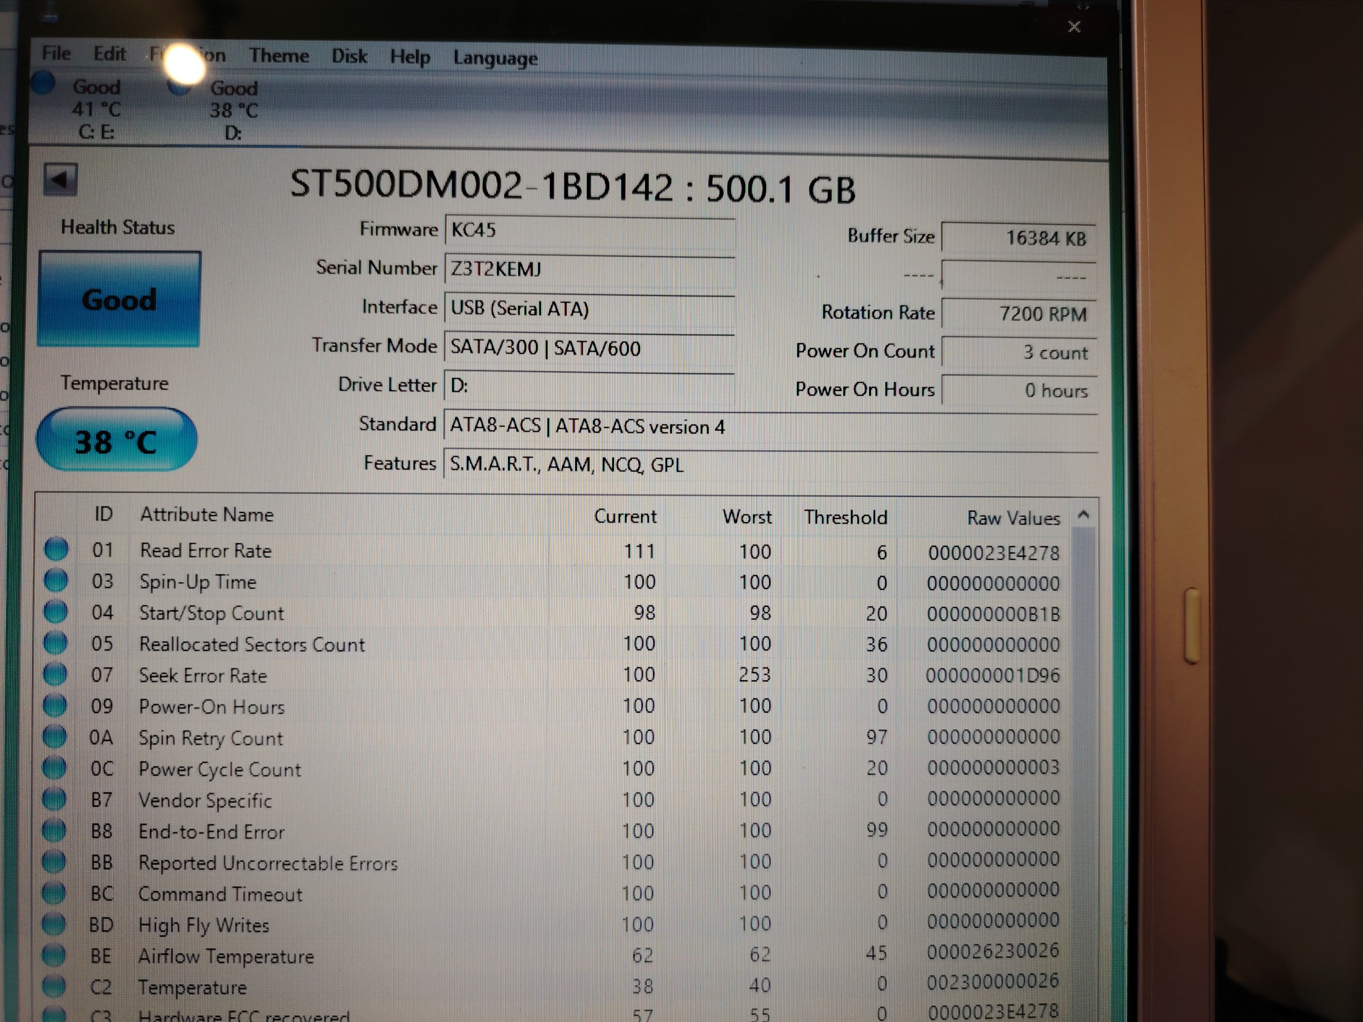This screenshot has width=1363, height=1022.
Task: Click the Good health status button
Action: (x=119, y=299)
